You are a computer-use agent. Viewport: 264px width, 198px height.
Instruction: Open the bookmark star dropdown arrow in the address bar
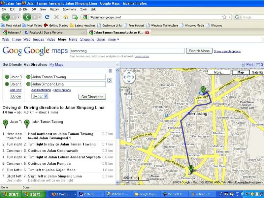[x=229, y=17]
